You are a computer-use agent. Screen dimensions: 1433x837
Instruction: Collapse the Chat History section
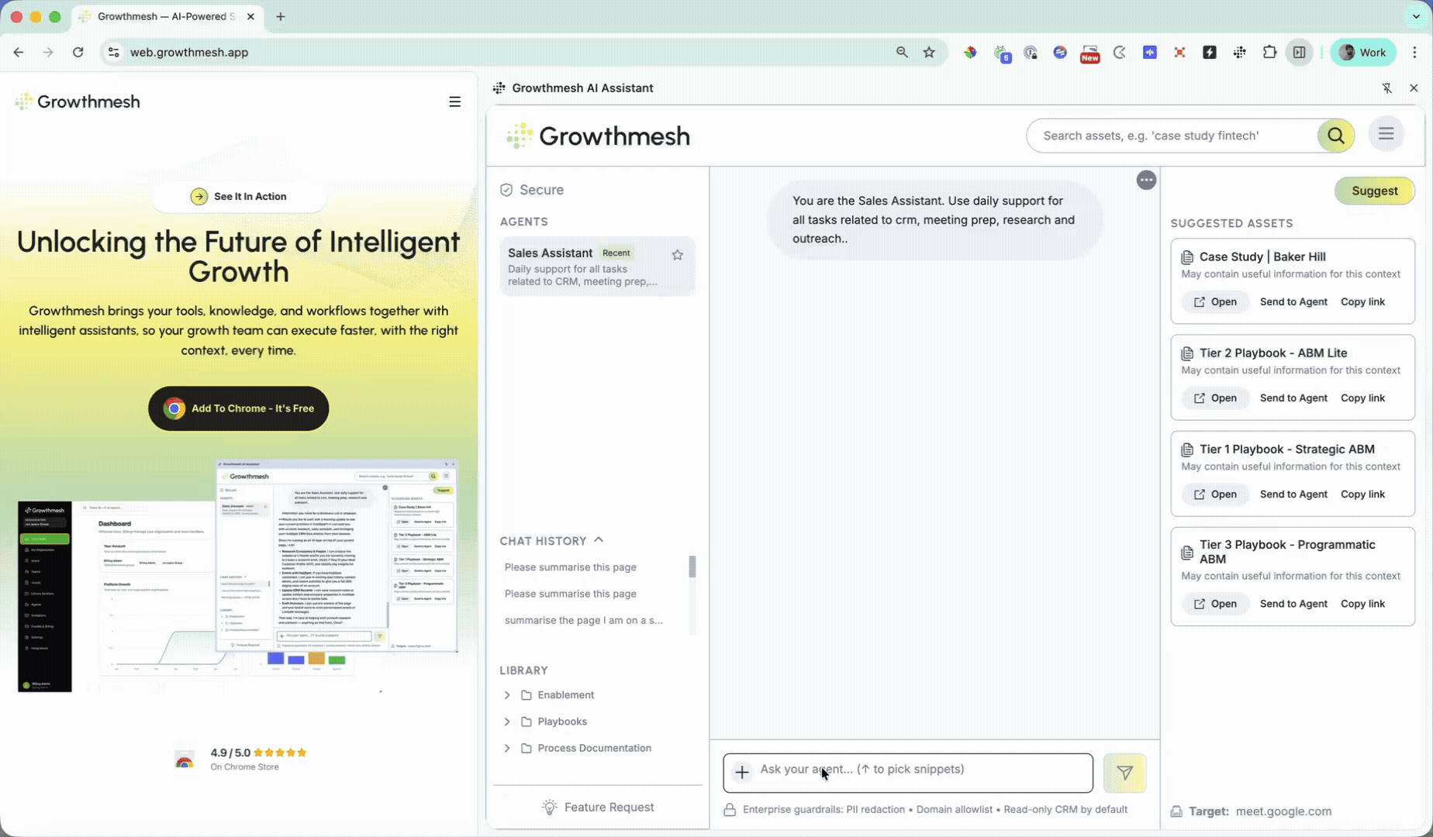pyautogui.click(x=599, y=540)
